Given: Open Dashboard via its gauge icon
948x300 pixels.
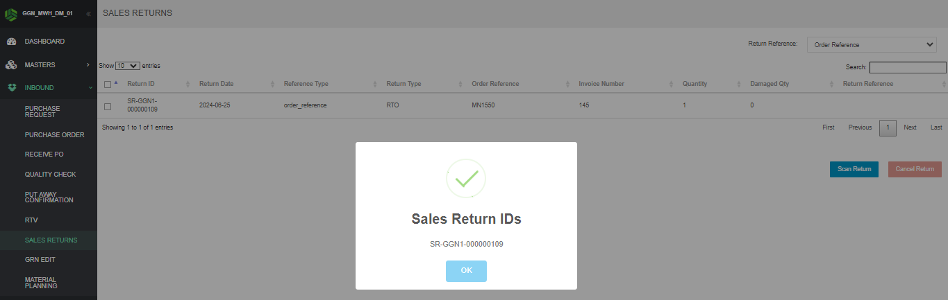Looking at the screenshot, I should click(11, 42).
